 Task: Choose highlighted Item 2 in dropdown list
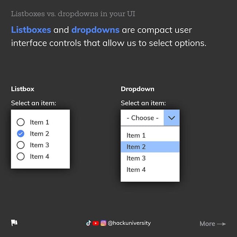tap(150, 147)
